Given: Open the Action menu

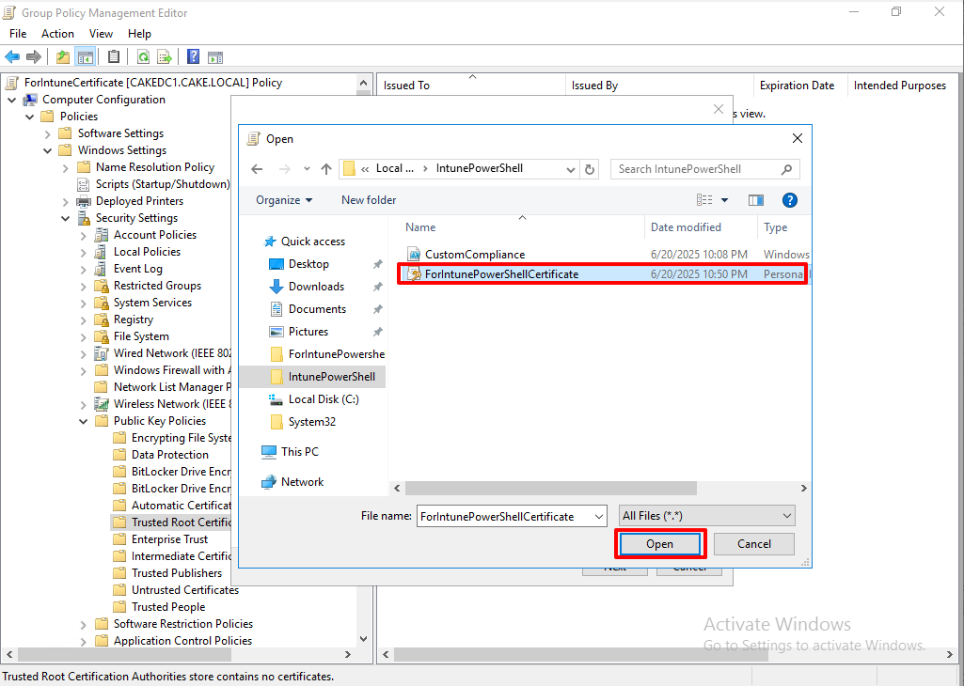Looking at the screenshot, I should point(57,34).
